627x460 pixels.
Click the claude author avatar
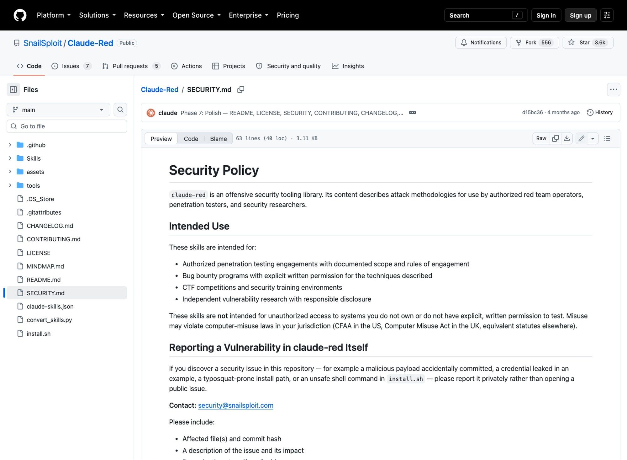151,113
